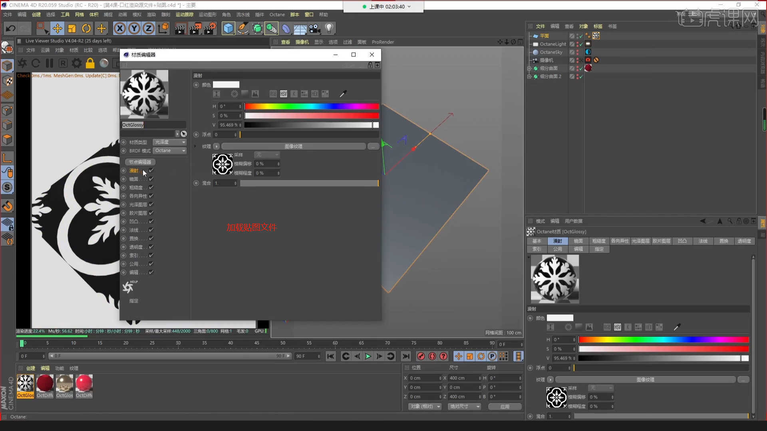Click the 指定 link in material editor
767x431 pixels.
click(133, 301)
